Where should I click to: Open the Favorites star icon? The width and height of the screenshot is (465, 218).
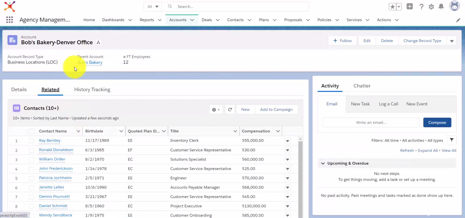tap(392, 7)
